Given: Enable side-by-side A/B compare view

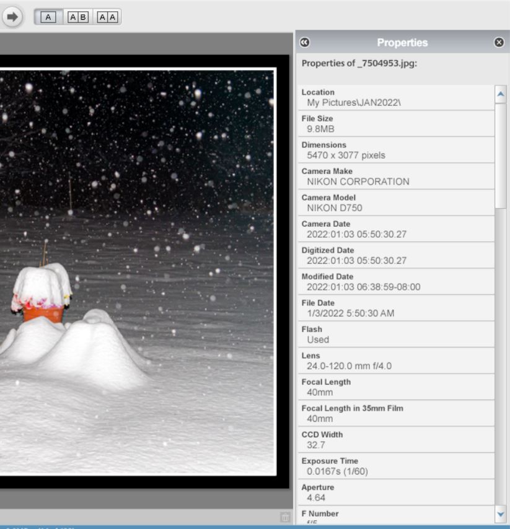Looking at the screenshot, I should click(x=78, y=17).
